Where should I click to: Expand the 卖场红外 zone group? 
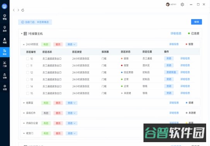point(24,113)
